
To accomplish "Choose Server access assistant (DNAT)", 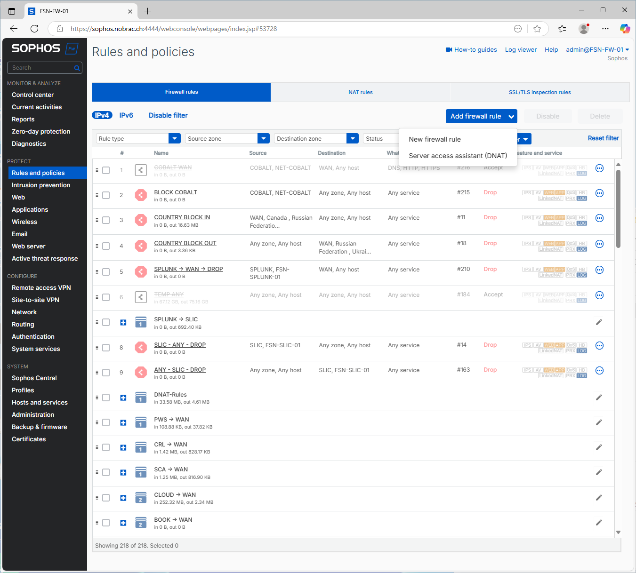I will click(458, 156).
